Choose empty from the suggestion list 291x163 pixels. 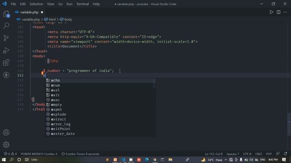tap(100, 105)
